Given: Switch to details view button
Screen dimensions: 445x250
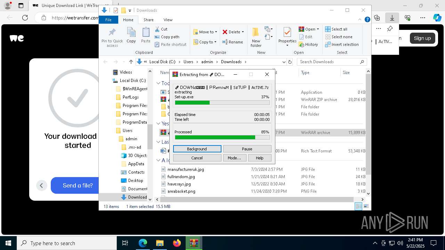Looking at the screenshot, I should 358,206.
